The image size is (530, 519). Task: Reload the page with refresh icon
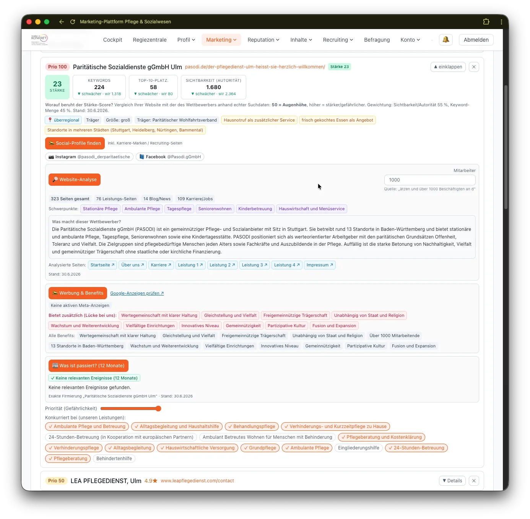pyautogui.click(x=73, y=22)
